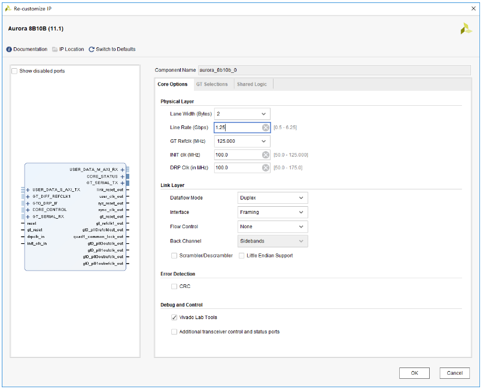Expand the USER_DATA_M_AXI_RX port plus icon
This screenshot has height=389, width=483.
coord(122,170)
